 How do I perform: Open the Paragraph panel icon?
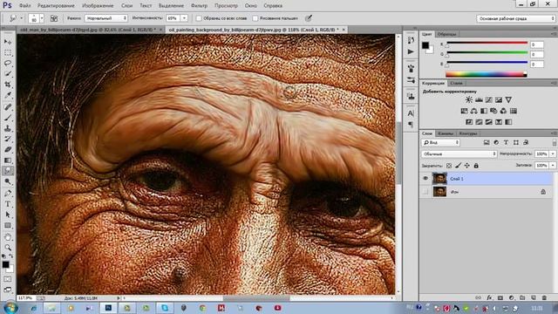tap(411, 125)
